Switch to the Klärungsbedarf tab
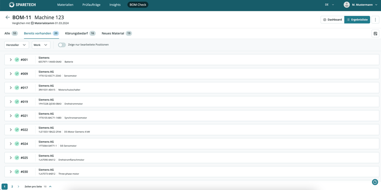 (x=80, y=34)
